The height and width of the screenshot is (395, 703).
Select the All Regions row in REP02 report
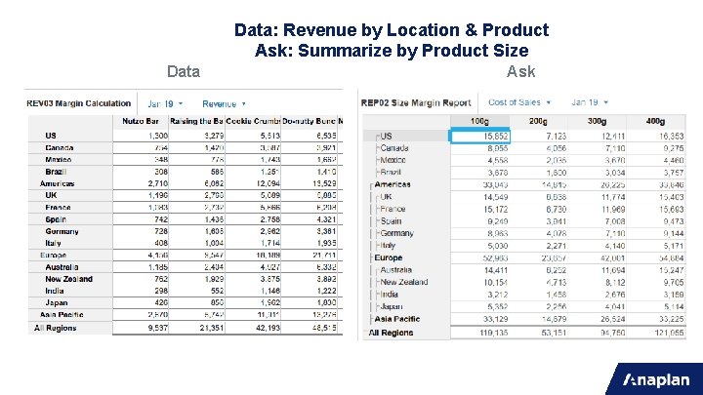pos(391,333)
